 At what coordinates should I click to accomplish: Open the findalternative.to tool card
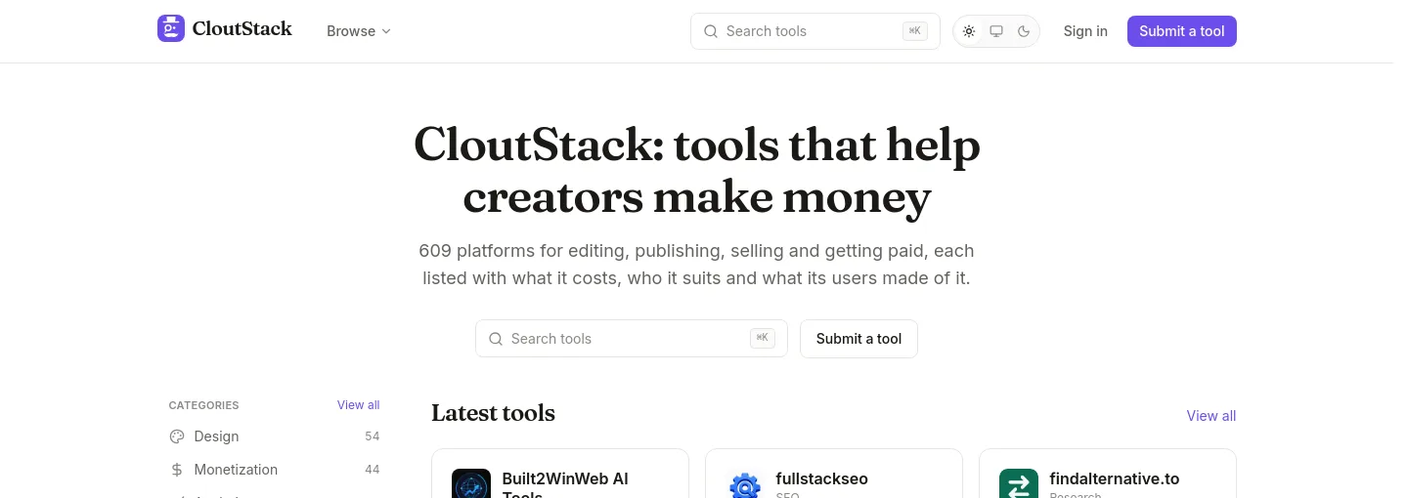click(x=1108, y=474)
